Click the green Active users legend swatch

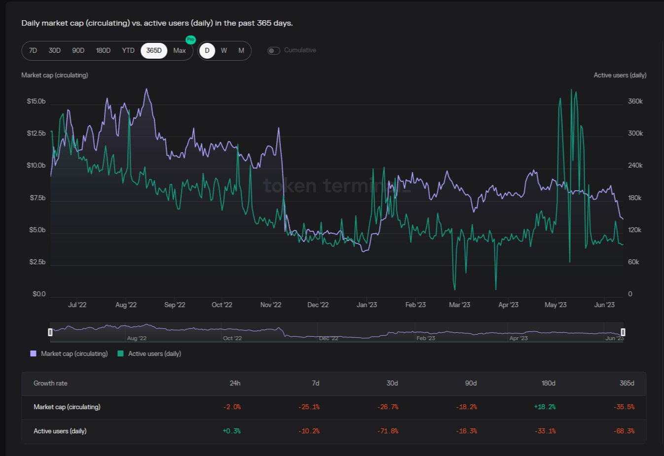click(120, 354)
